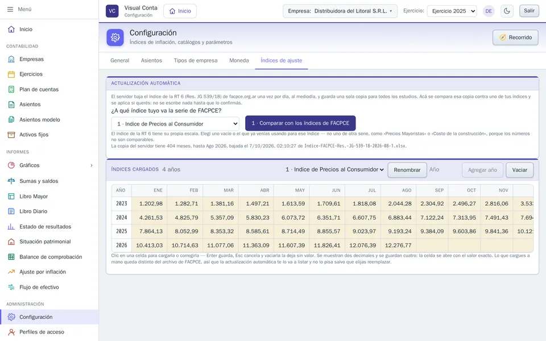This screenshot has height=341, width=546.
Task: Click the Inicio button in top bar
Action: coord(180,11)
